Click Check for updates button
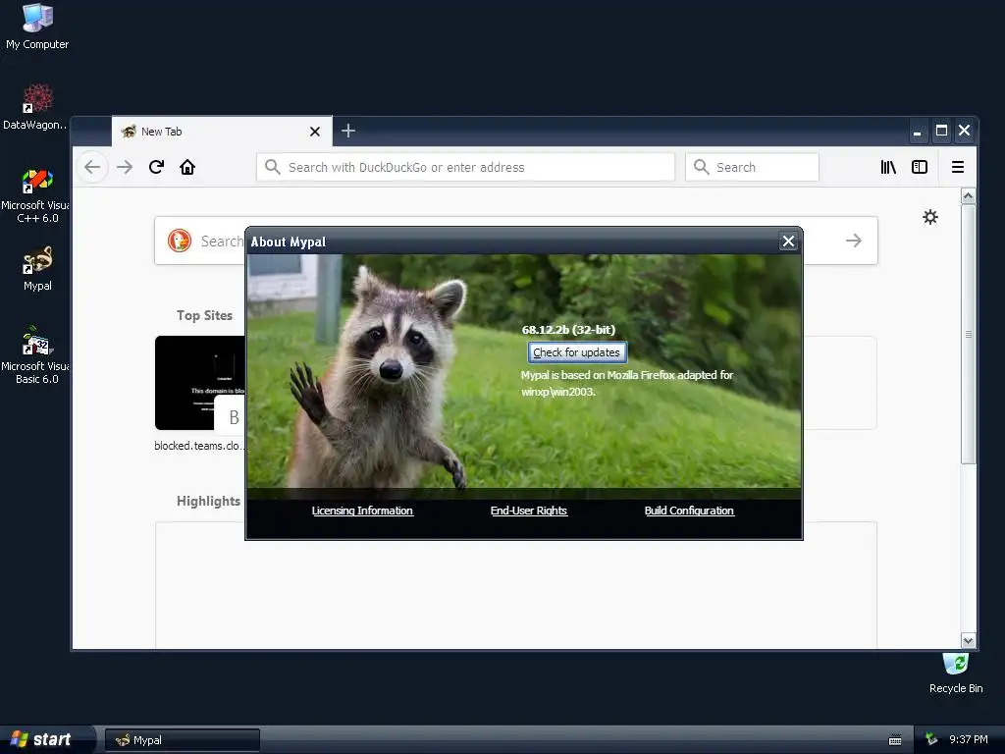Screen dimensions: 1005x754 point(577,352)
